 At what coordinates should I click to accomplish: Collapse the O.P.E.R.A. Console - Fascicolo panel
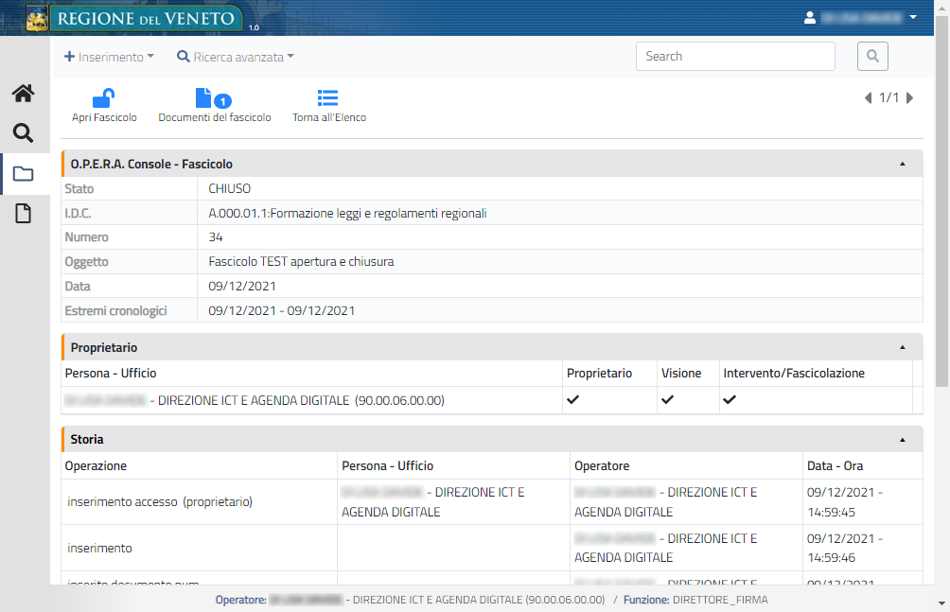[x=902, y=164]
